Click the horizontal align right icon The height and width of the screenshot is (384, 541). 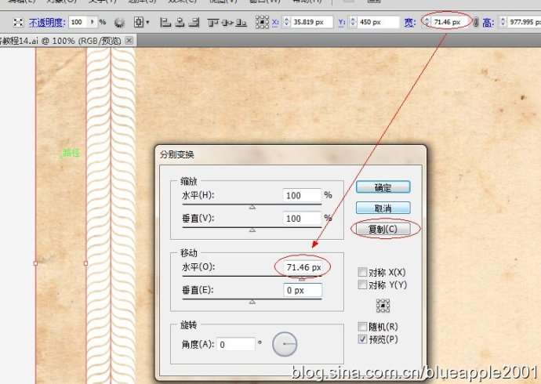click(x=194, y=23)
